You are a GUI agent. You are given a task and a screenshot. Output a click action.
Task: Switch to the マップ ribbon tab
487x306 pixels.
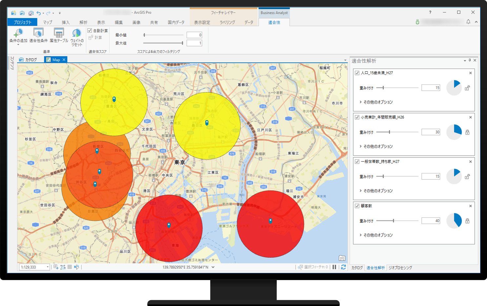coord(48,22)
